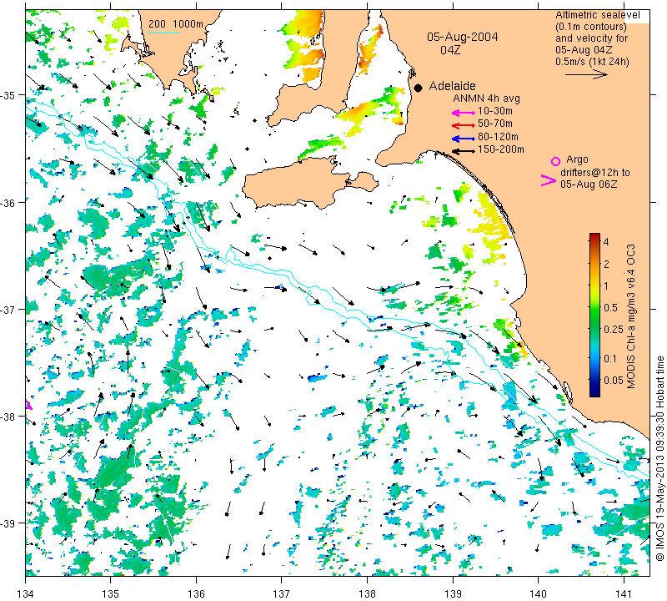Click the magenta drifters V symbol

[548, 180]
